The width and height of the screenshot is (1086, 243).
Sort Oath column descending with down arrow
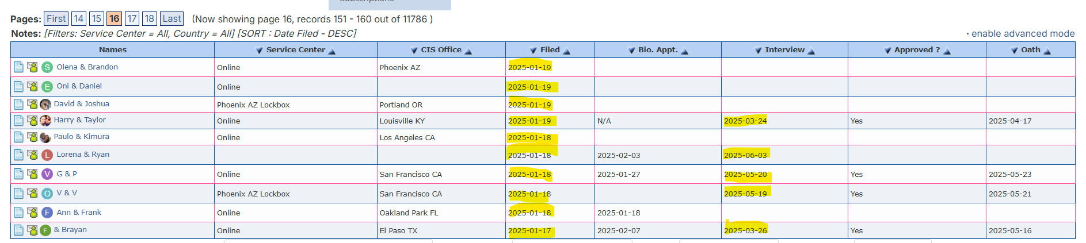pyautogui.click(x=1014, y=51)
